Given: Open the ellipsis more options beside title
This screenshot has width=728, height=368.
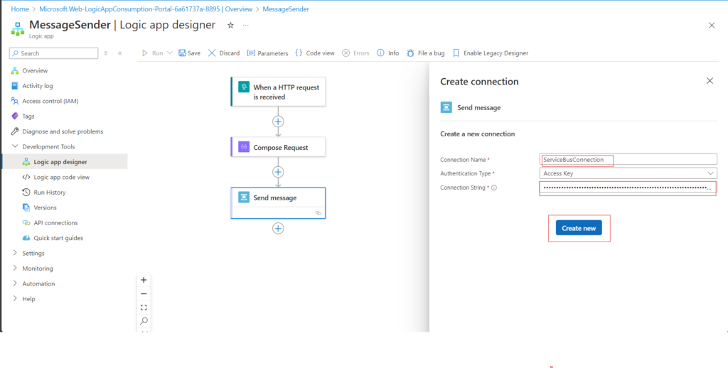Looking at the screenshot, I should coord(245,26).
